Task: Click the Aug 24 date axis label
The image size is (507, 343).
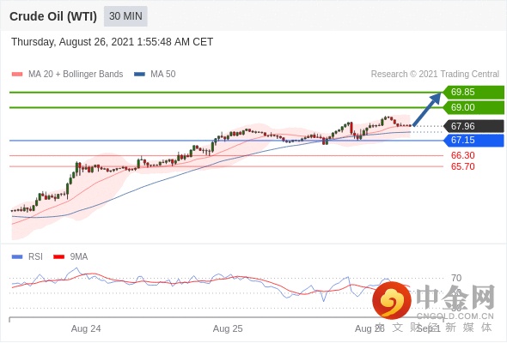Action: 86,328
